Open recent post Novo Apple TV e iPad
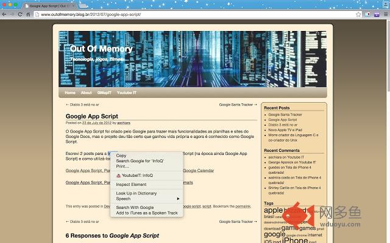 (285, 129)
